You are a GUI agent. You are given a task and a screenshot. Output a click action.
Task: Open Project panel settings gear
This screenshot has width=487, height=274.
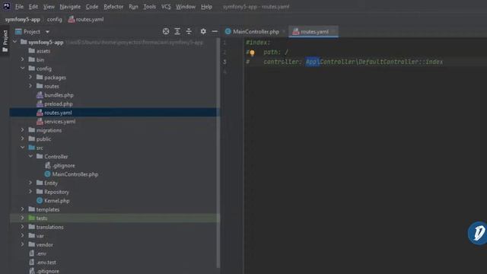(x=203, y=31)
